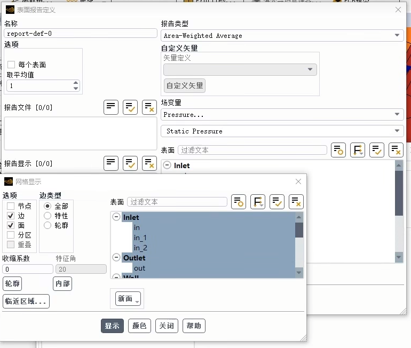
Task: Close the 网格显示 dialog with X
Action: 298,181
